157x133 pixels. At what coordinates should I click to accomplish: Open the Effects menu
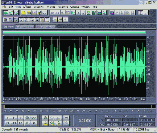click(27, 7)
